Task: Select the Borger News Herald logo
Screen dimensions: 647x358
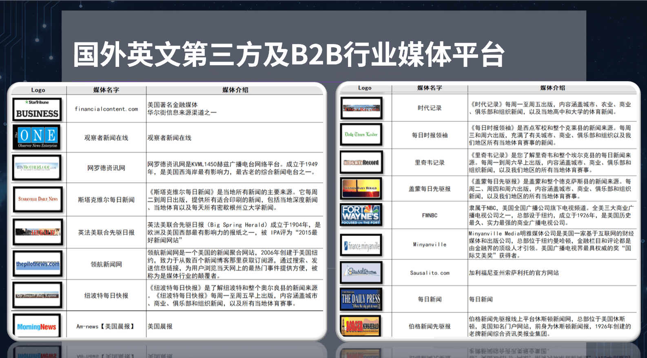Action: (361, 326)
